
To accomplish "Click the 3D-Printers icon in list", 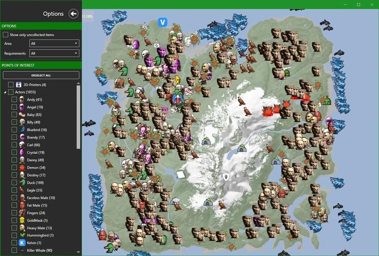I will pyautogui.click(x=18, y=84).
